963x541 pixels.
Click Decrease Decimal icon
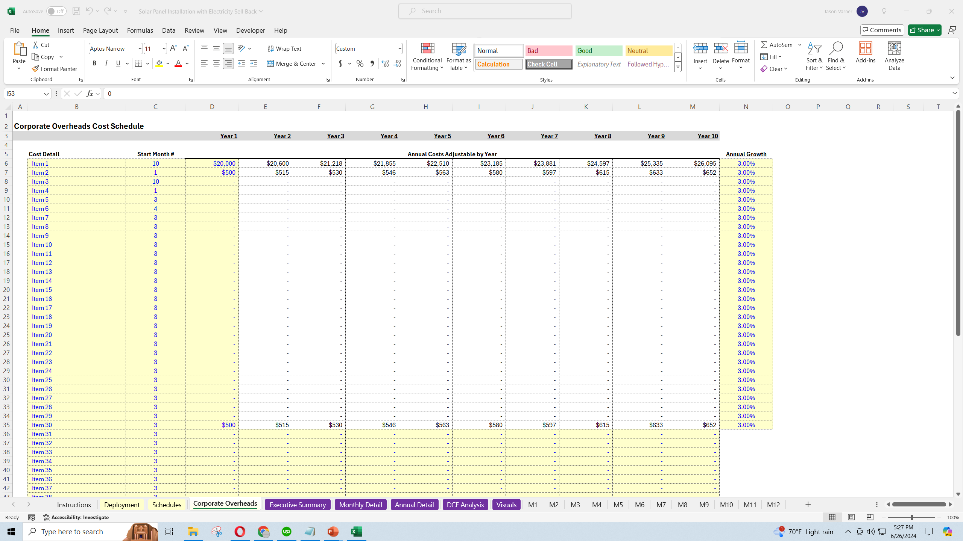(x=397, y=63)
